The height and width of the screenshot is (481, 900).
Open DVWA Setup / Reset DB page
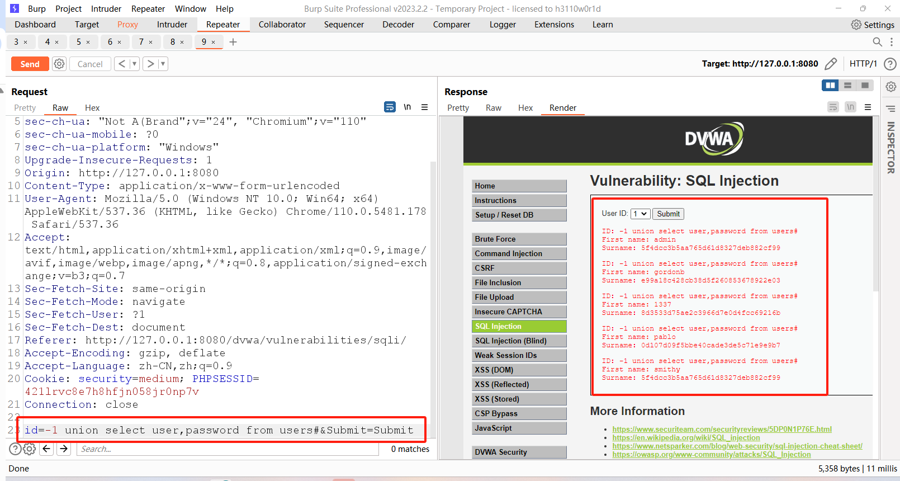click(519, 215)
